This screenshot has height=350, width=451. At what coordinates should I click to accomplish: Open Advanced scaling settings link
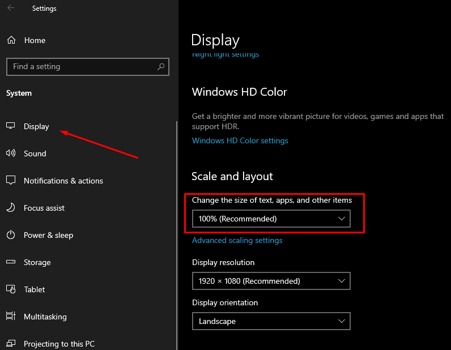[237, 241]
